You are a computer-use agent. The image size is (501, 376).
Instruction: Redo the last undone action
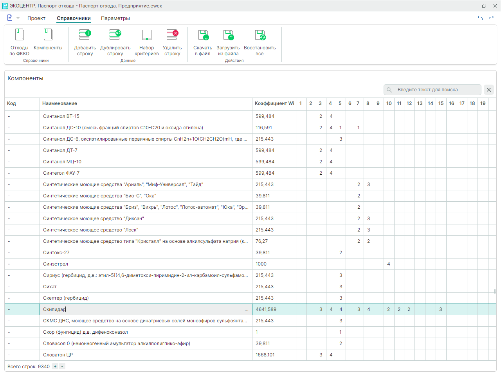[x=491, y=18]
